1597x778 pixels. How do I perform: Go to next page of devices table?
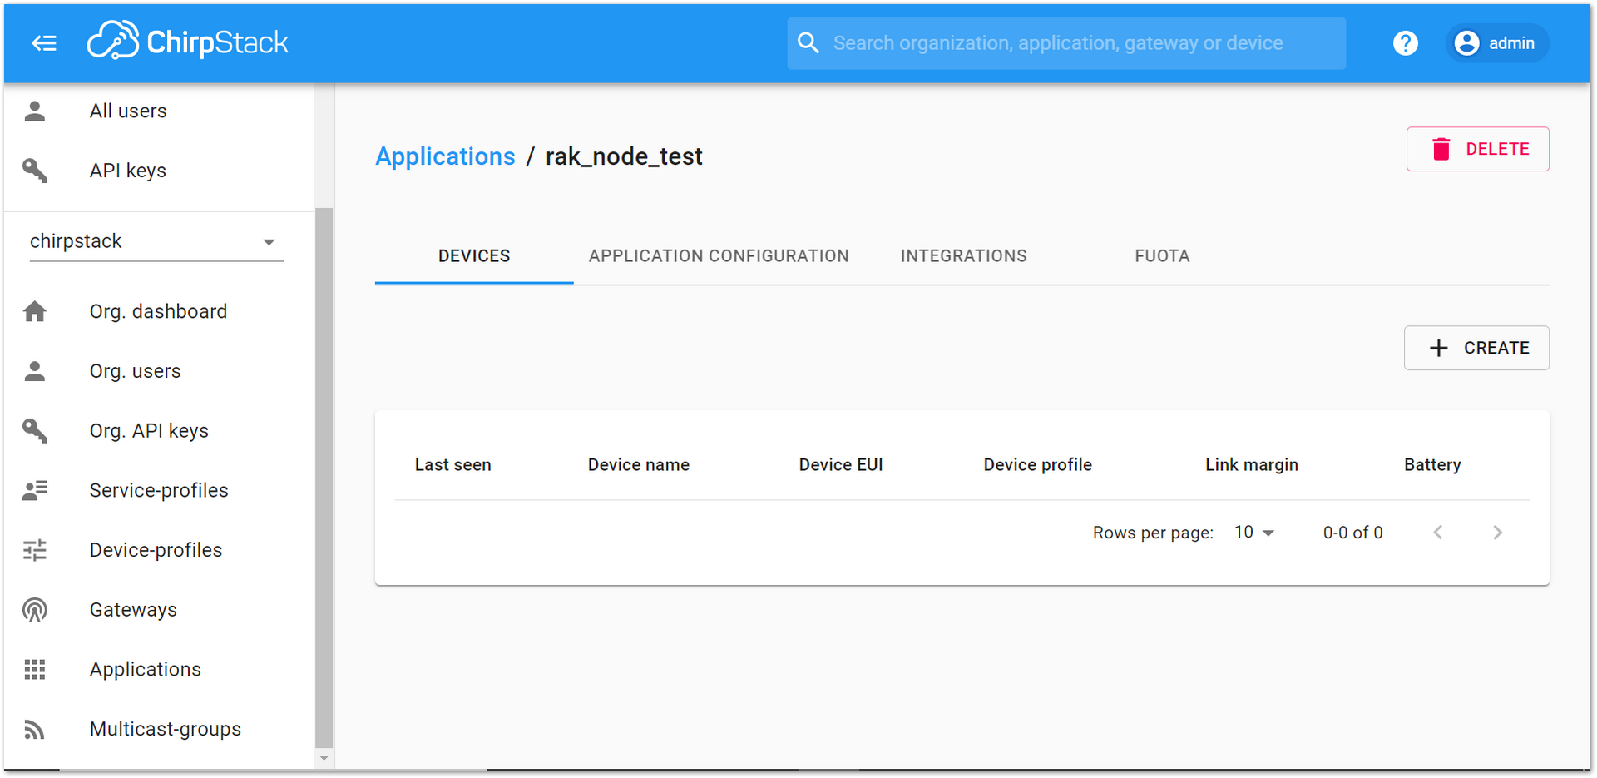(1497, 533)
